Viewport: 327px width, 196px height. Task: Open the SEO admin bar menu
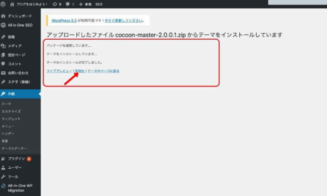[99, 4]
